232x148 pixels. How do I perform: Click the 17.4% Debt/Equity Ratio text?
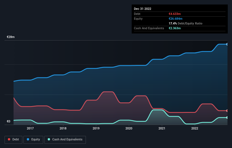coord(186,23)
